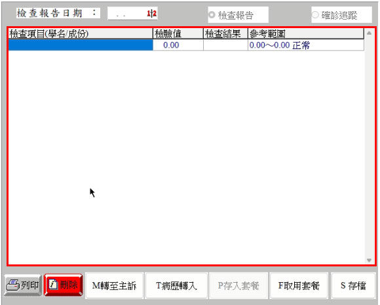The width and height of the screenshot is (380, 305).
Task: Save with the S 存檔 button
Action: [353, 285]
